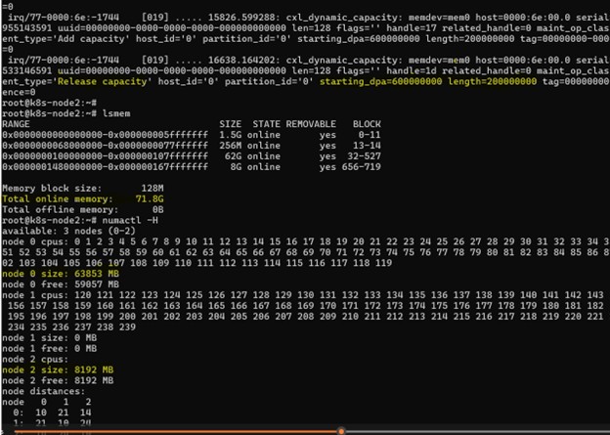Screen dimensions: 610x435
Task: Click the played orange portion of progress bar
Action: tap(166, 432)
